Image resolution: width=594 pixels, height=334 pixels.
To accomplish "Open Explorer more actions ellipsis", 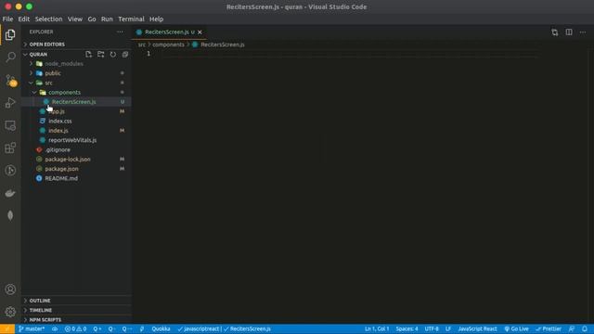I will pyautogui.click(x=120, y=32).
